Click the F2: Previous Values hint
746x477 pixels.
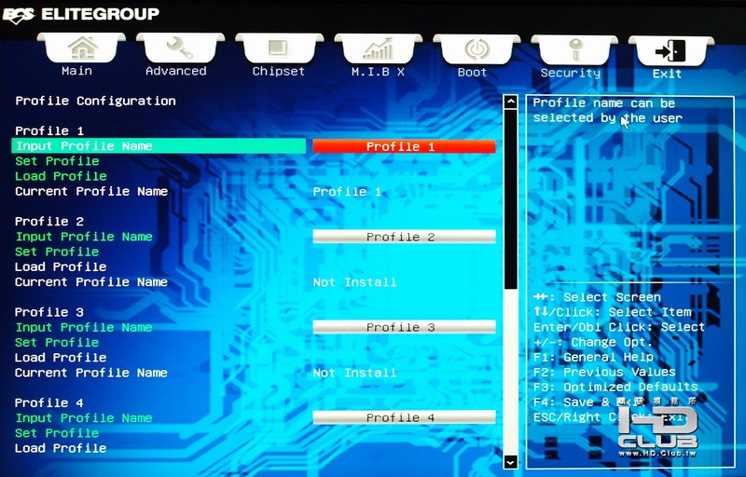(604, 372)
